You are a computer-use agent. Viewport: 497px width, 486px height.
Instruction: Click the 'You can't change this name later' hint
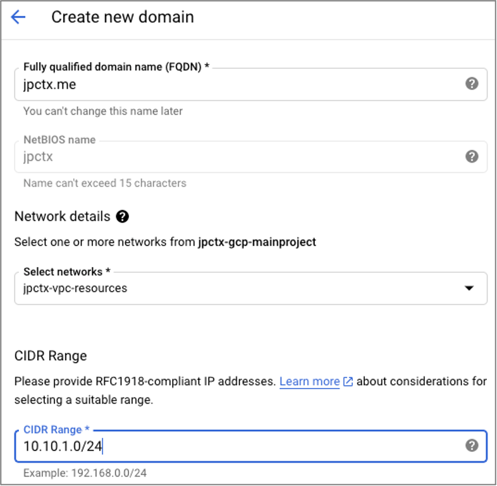[103, 111]
